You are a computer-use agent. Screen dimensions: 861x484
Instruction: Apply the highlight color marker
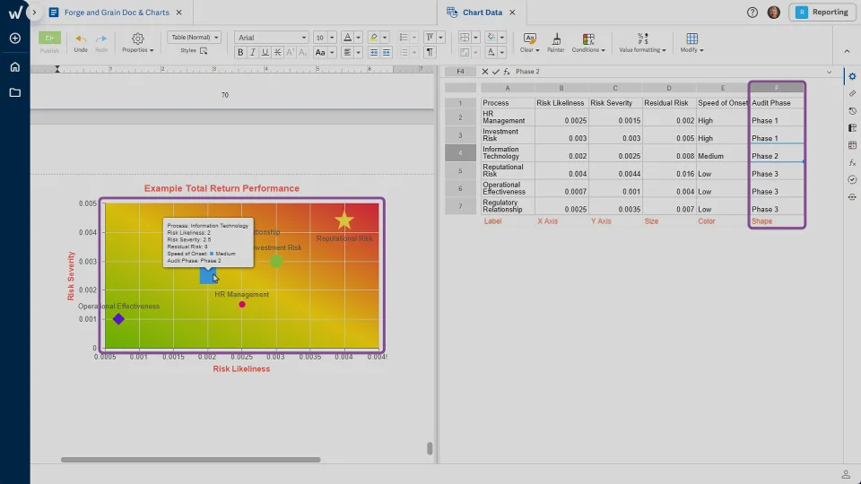point(373,38)
